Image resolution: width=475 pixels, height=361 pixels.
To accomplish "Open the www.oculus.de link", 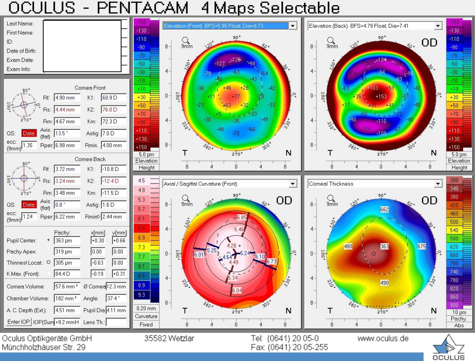I will pos(383,338).
